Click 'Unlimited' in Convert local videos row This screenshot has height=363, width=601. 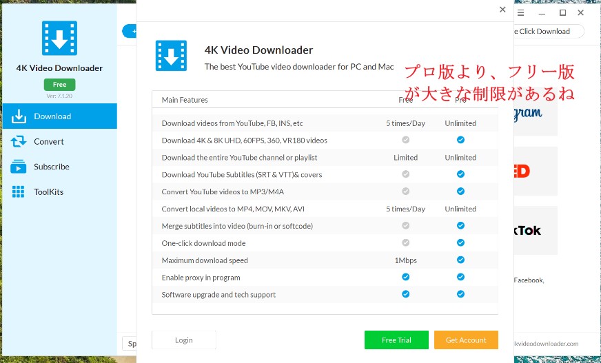click(x=460, y=209)
